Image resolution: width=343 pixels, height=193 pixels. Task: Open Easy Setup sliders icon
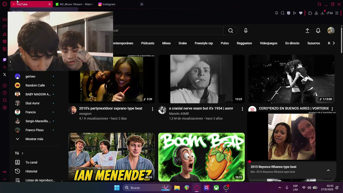337,13
